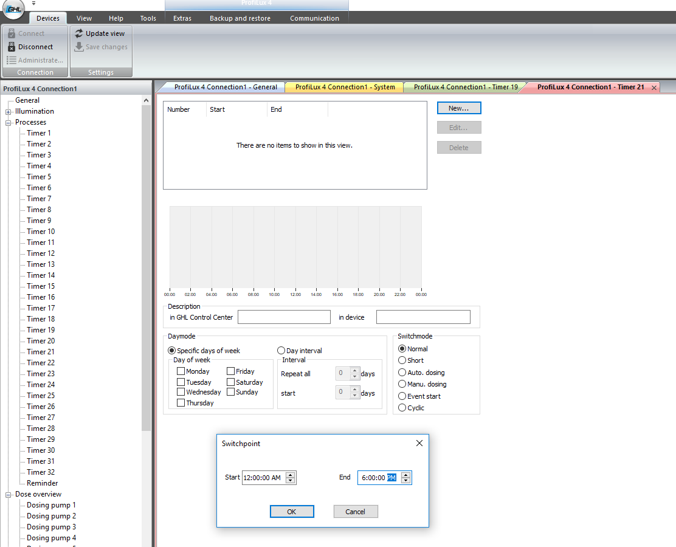Click the Disconnect button
The height and width of the screenshot is (547, 676).
[30, 47]
